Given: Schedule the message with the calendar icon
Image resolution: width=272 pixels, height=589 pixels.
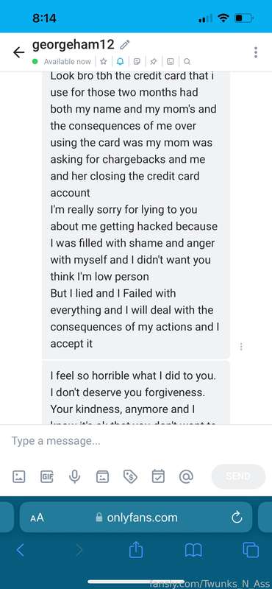Looking at the screenshot, I should (x=158, y=476).
